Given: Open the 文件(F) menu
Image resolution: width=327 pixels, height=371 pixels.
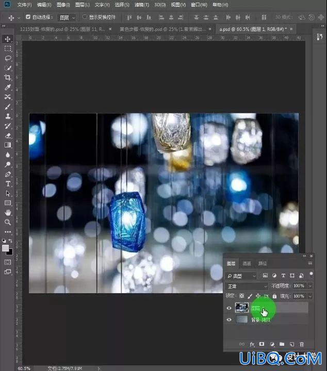Looking at the screenshot, I should tap(24, 5).
